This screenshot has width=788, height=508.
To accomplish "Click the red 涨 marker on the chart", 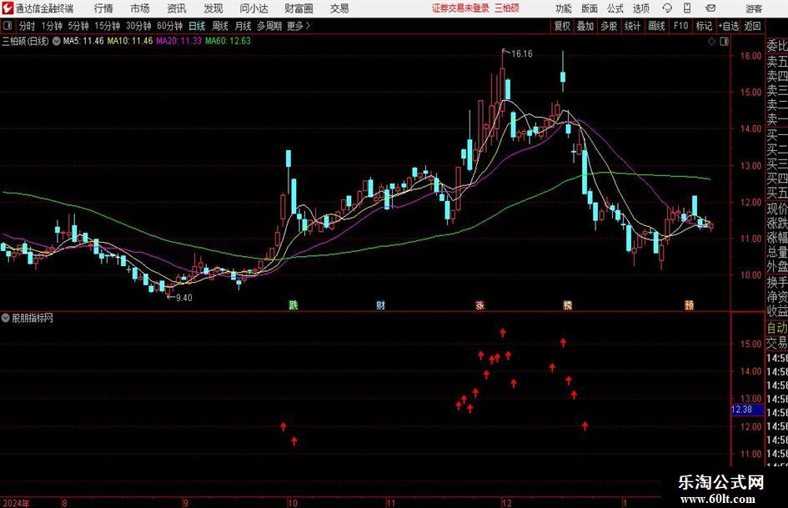I will 480,304.
